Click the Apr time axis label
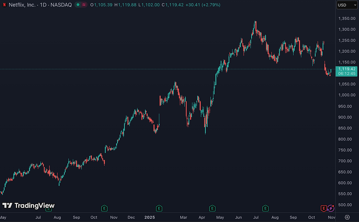This screenshot has width=359, height=222. click(202, 218)
